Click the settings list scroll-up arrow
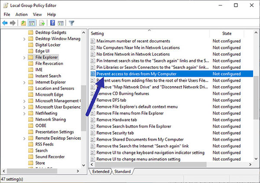Image resolution: width=260 pixels, height=183 pixels. pyautogui.click(x=256, y=33)
